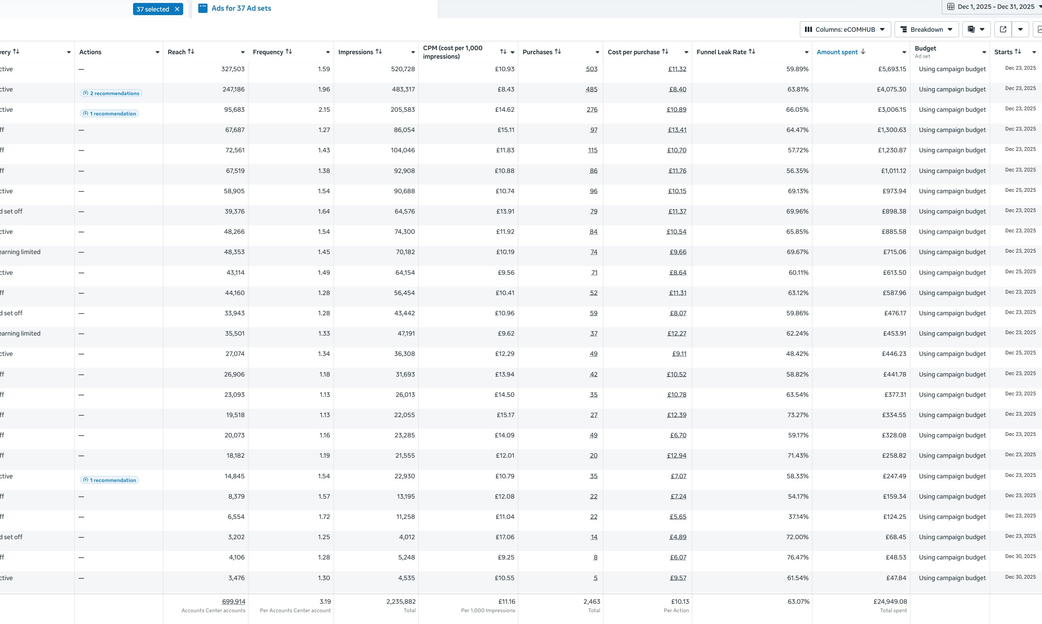Sort table by Frequency arrows
This screenshot has width=1042, height=624.
pos(289,52)
